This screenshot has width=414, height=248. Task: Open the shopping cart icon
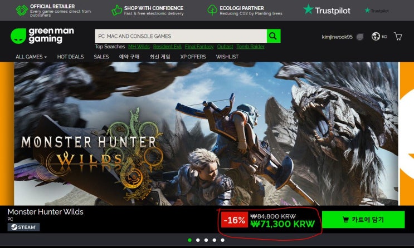398,36
